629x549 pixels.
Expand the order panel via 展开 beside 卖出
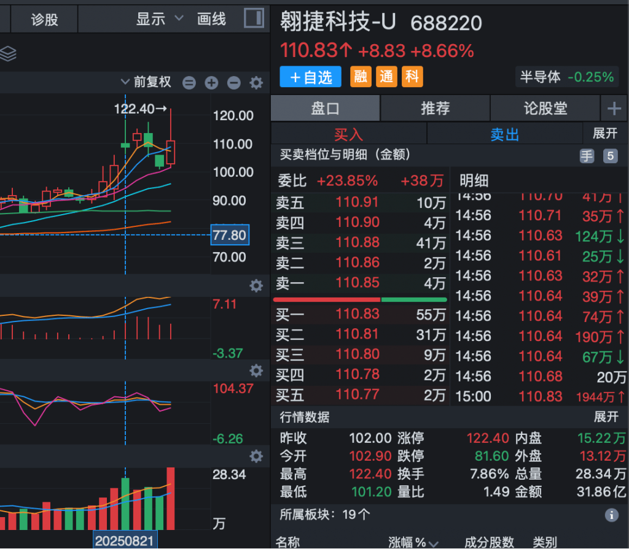click(x=605, y=134)
